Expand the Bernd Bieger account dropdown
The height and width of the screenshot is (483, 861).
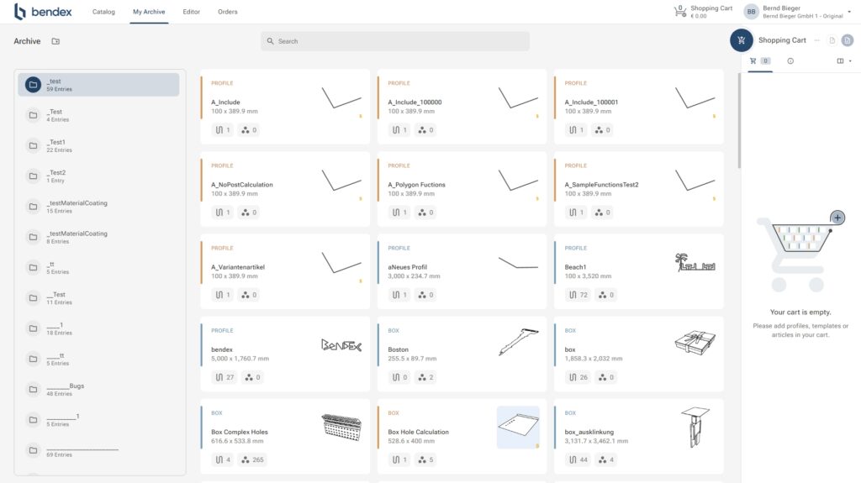[852, 12]
